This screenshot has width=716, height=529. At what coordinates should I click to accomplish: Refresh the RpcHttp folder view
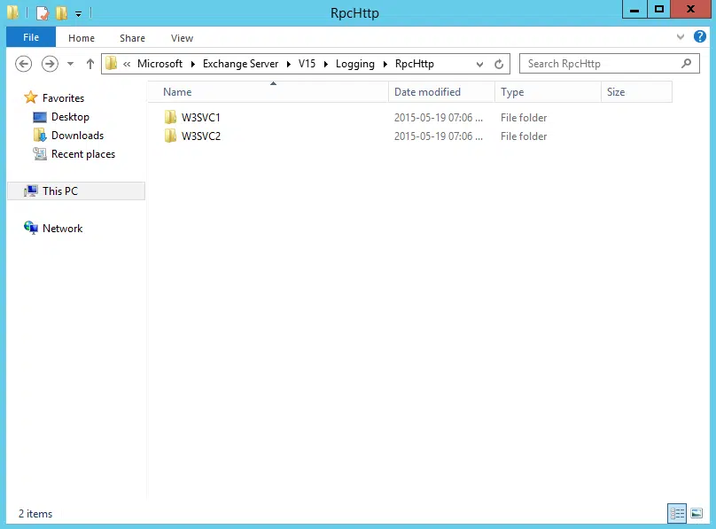point(499,64)
